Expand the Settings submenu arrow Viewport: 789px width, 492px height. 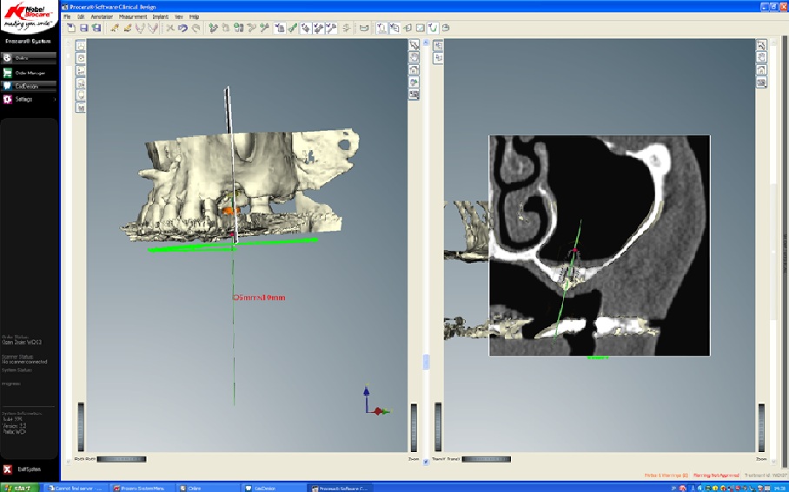(x=55, y=100)
